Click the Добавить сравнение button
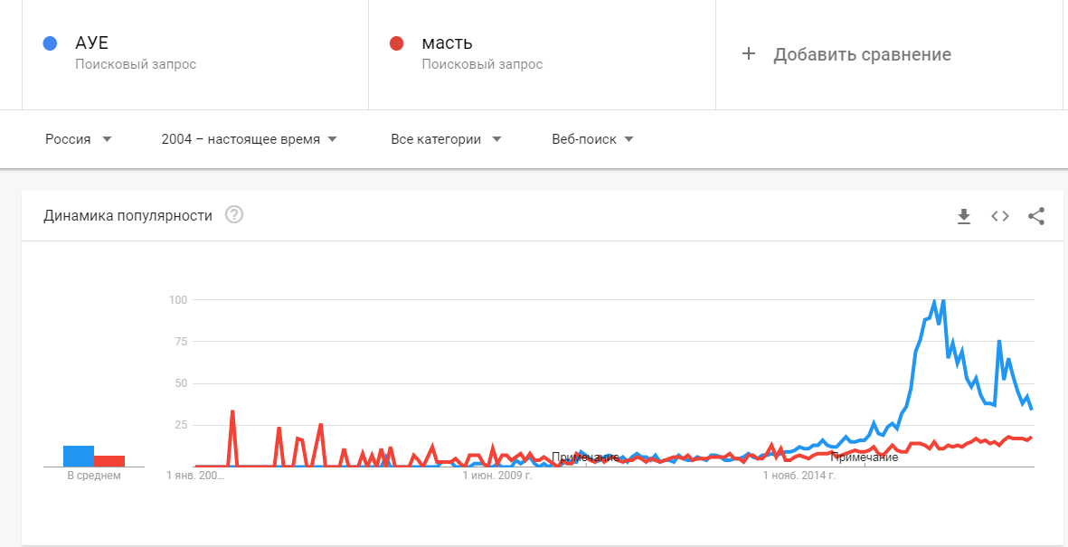1068x547 pixels. point(846,54)
